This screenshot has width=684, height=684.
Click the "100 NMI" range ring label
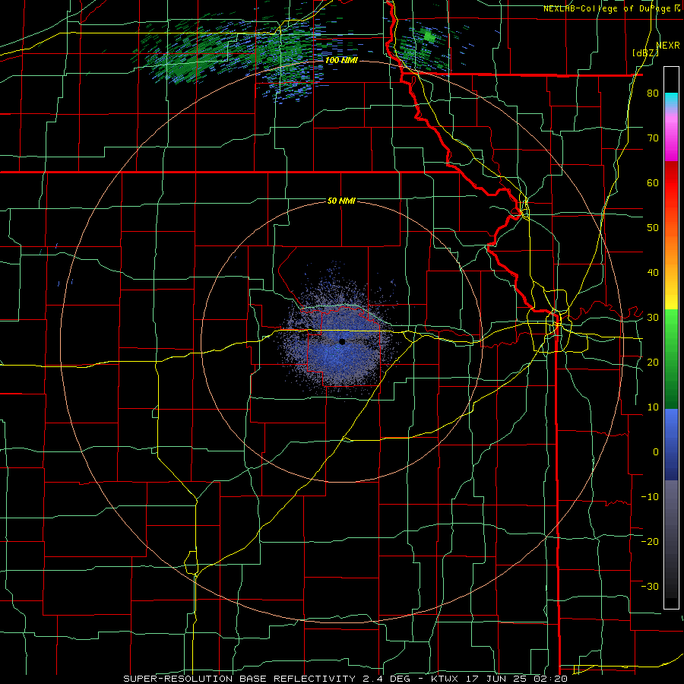point(341,60)
